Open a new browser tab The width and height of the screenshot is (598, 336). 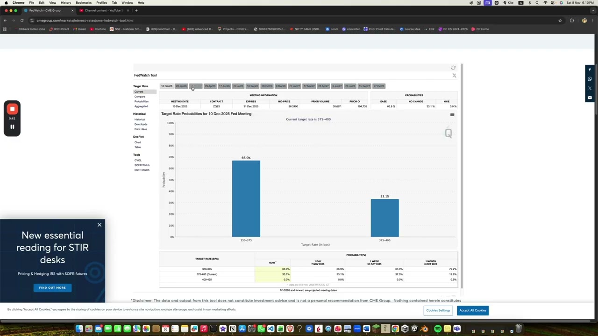136,10
